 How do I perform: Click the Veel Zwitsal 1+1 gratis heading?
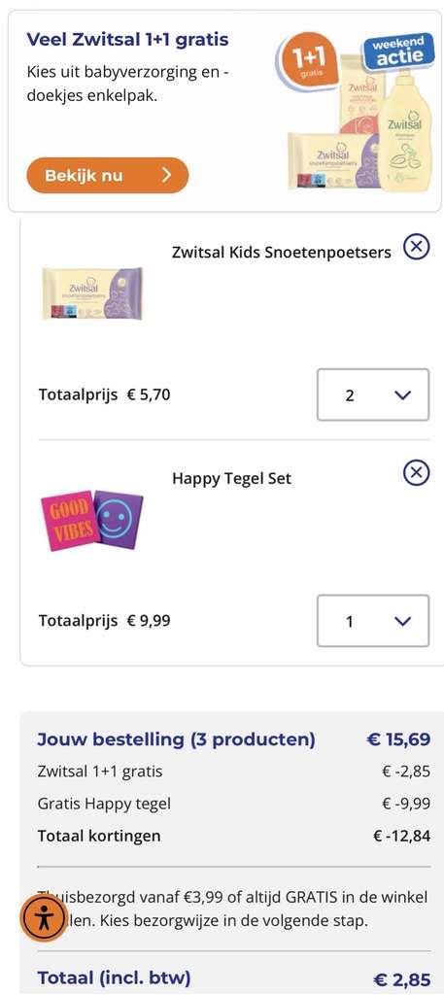(127, 39)
